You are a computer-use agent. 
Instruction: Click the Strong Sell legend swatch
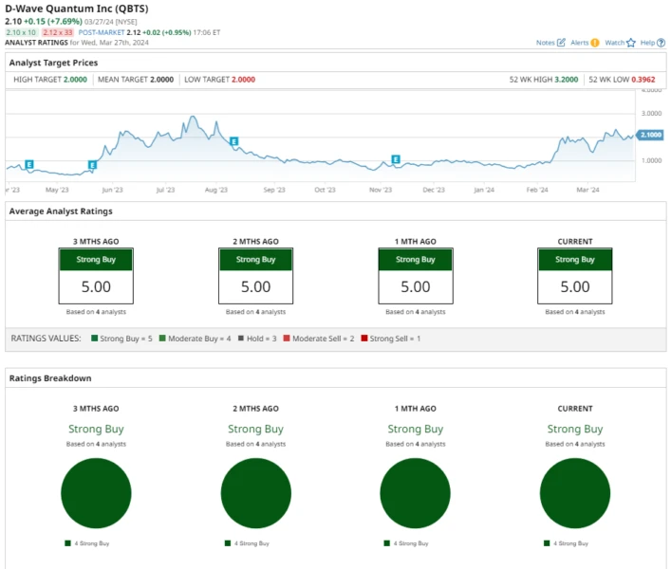(364, 339)
